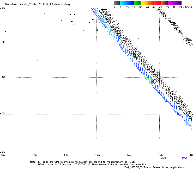
Task: Click the purple 0:05 time marker
Action: tap(163, 158)
